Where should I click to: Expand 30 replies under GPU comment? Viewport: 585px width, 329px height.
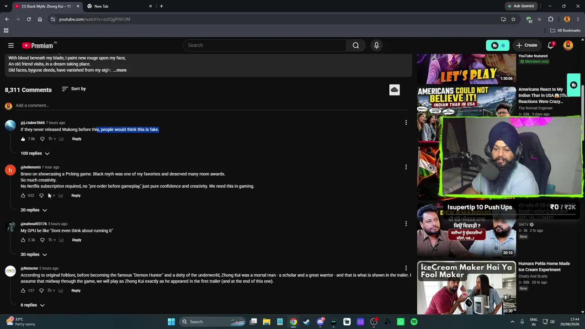coord(34,255)
